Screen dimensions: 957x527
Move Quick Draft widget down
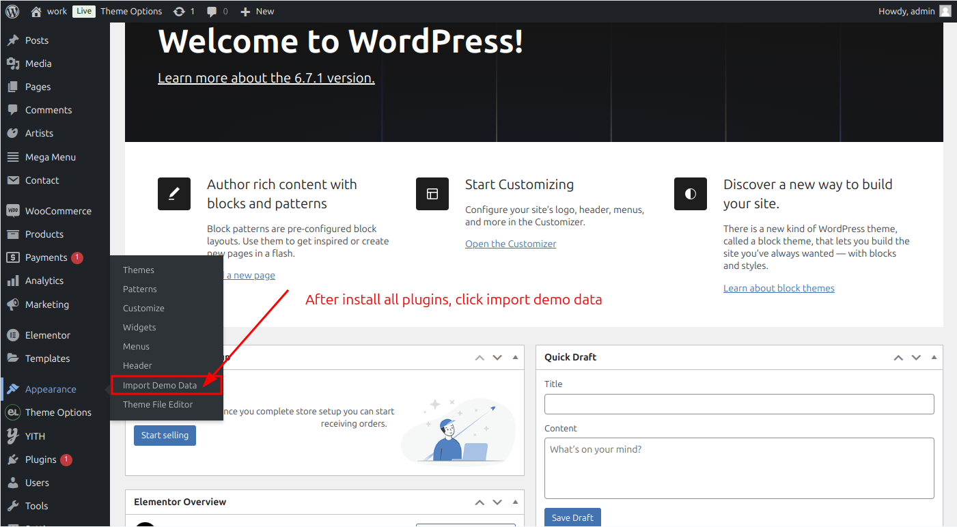[x=916, y=358]
